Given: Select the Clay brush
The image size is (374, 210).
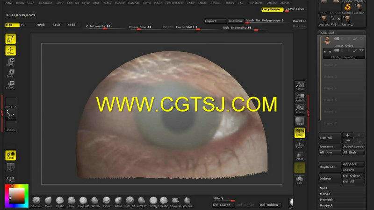Looking at the screenshot, I should (x=72, y=202).
